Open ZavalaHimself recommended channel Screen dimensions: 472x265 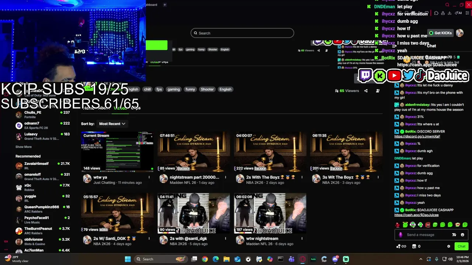(42, 166)
